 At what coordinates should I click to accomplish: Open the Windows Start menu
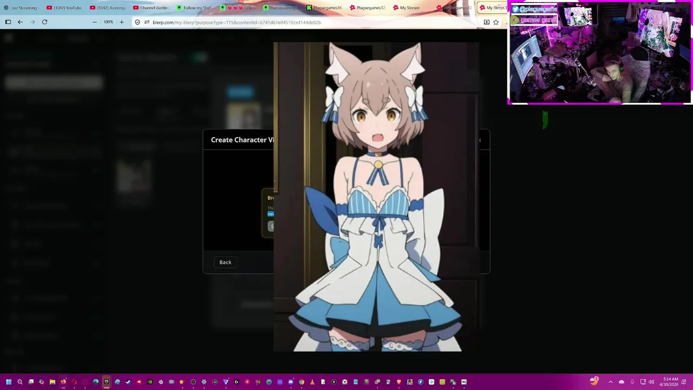tap(9, 382)
